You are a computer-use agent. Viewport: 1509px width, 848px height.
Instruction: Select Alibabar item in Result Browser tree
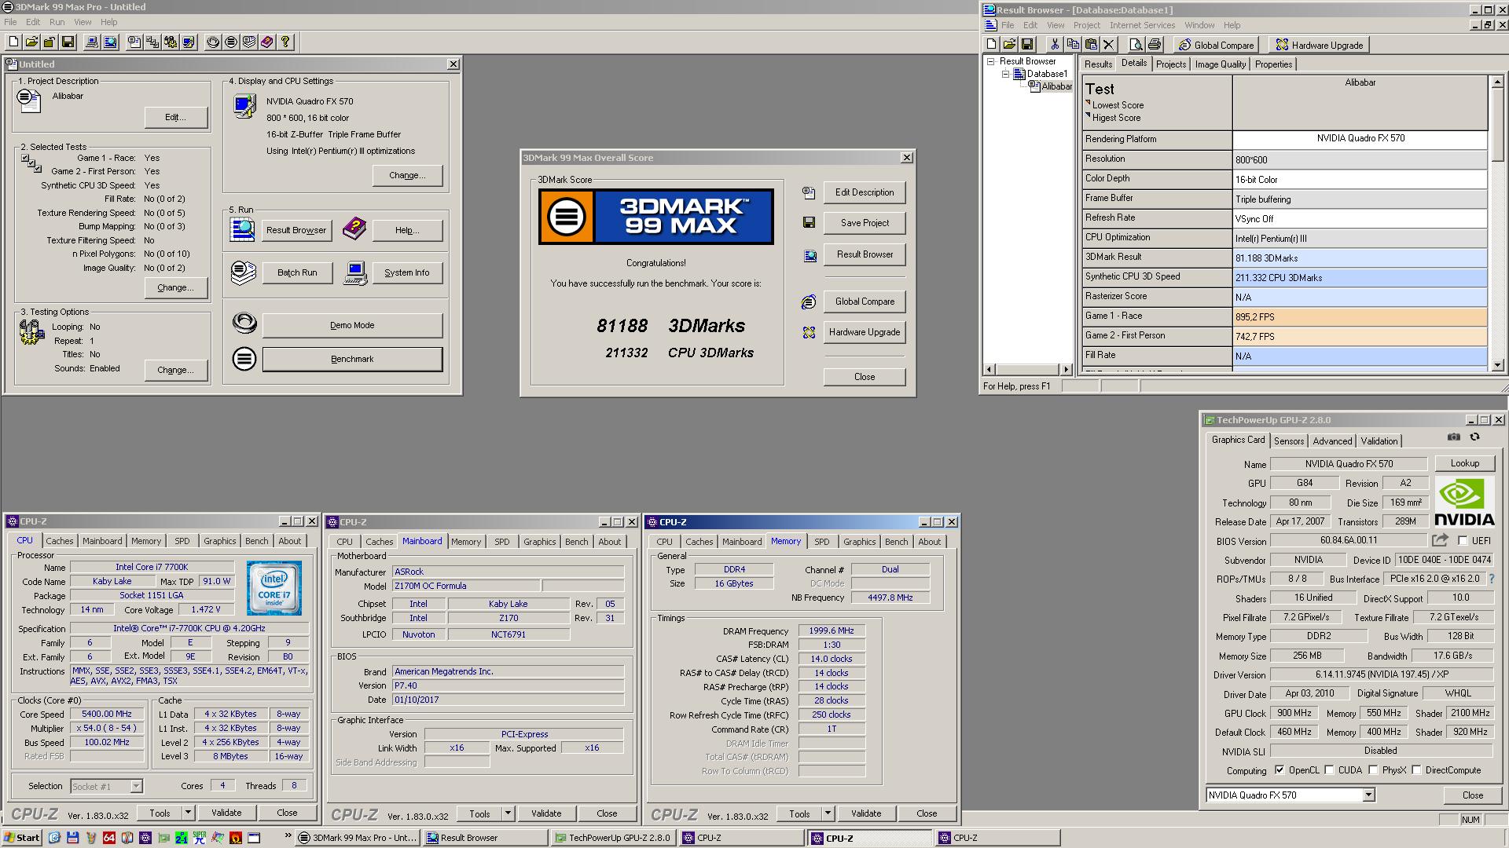click(1056, 86)
